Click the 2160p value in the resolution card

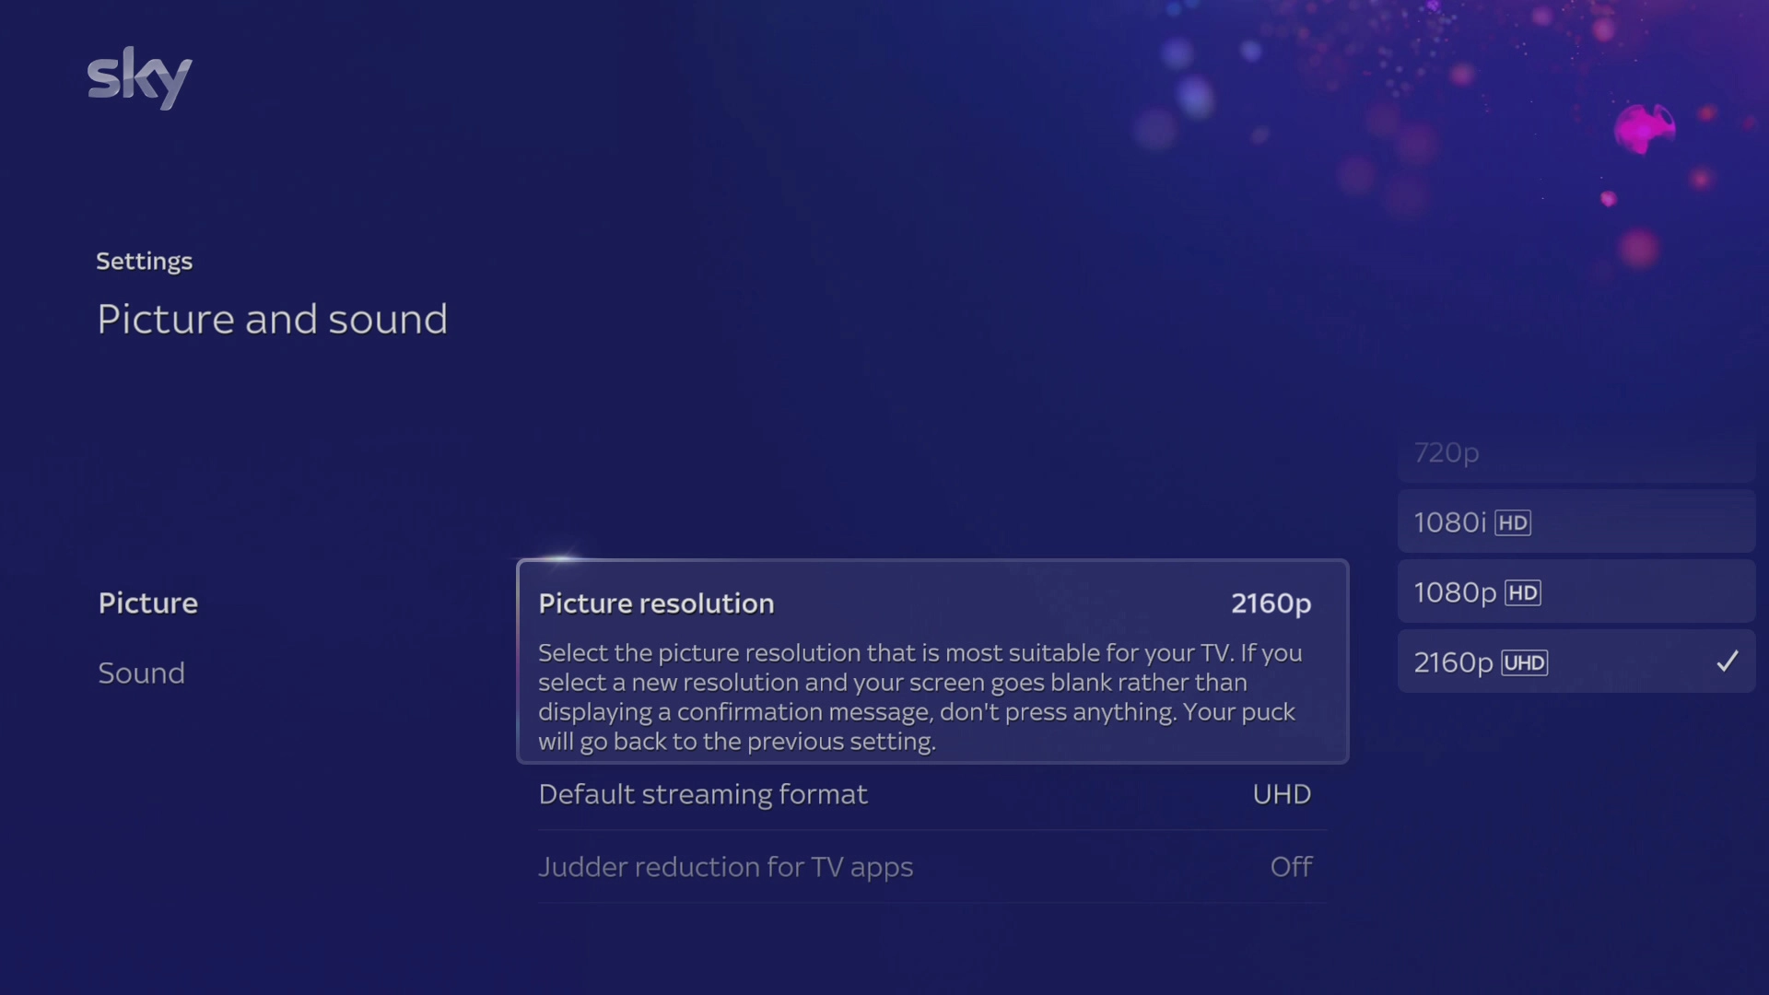coord(1271,603)
